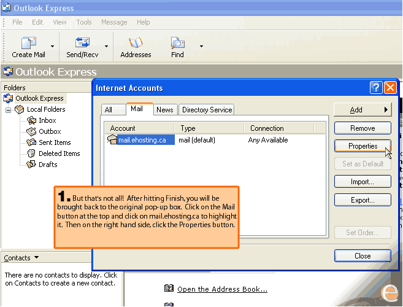Switch to the News tab
403x307 pixels.
(165, 110)
